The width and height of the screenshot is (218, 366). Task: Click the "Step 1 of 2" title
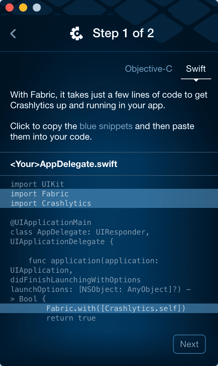point(123,33)
